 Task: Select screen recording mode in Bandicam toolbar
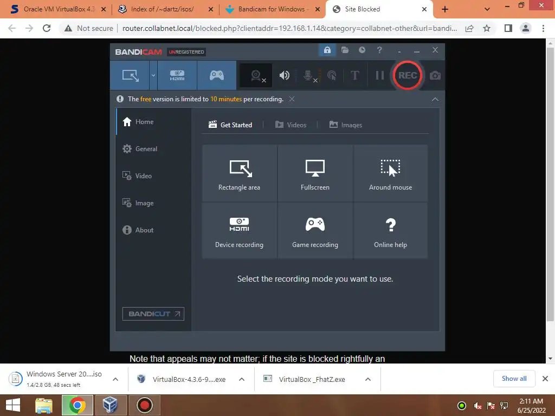click(130, 75)
